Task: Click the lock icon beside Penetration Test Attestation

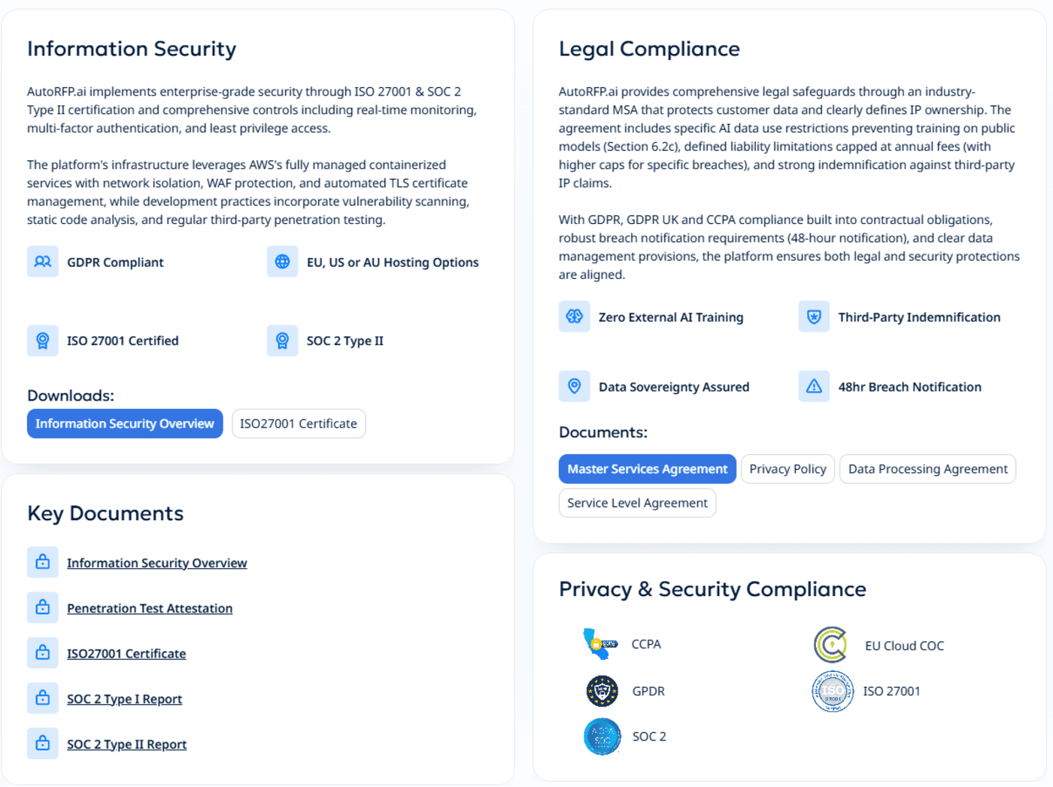Action: click(42, 607)
